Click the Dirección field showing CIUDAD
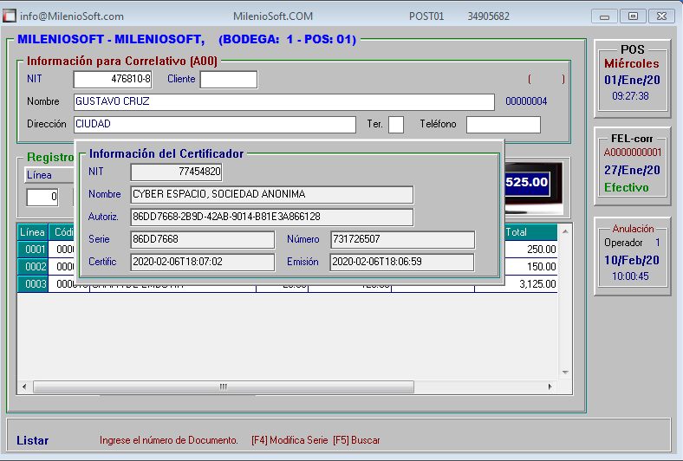Viewport: 683px width, 461px height. (x=215, y=125)
